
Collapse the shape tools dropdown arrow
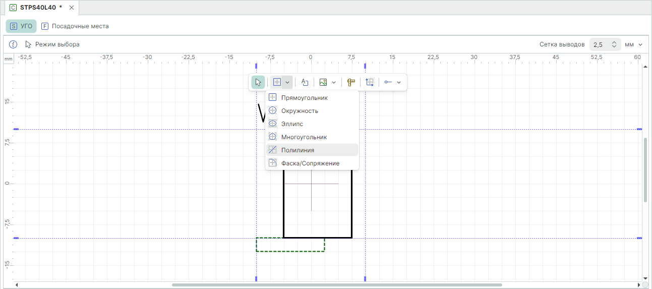[x=287, y=82]
